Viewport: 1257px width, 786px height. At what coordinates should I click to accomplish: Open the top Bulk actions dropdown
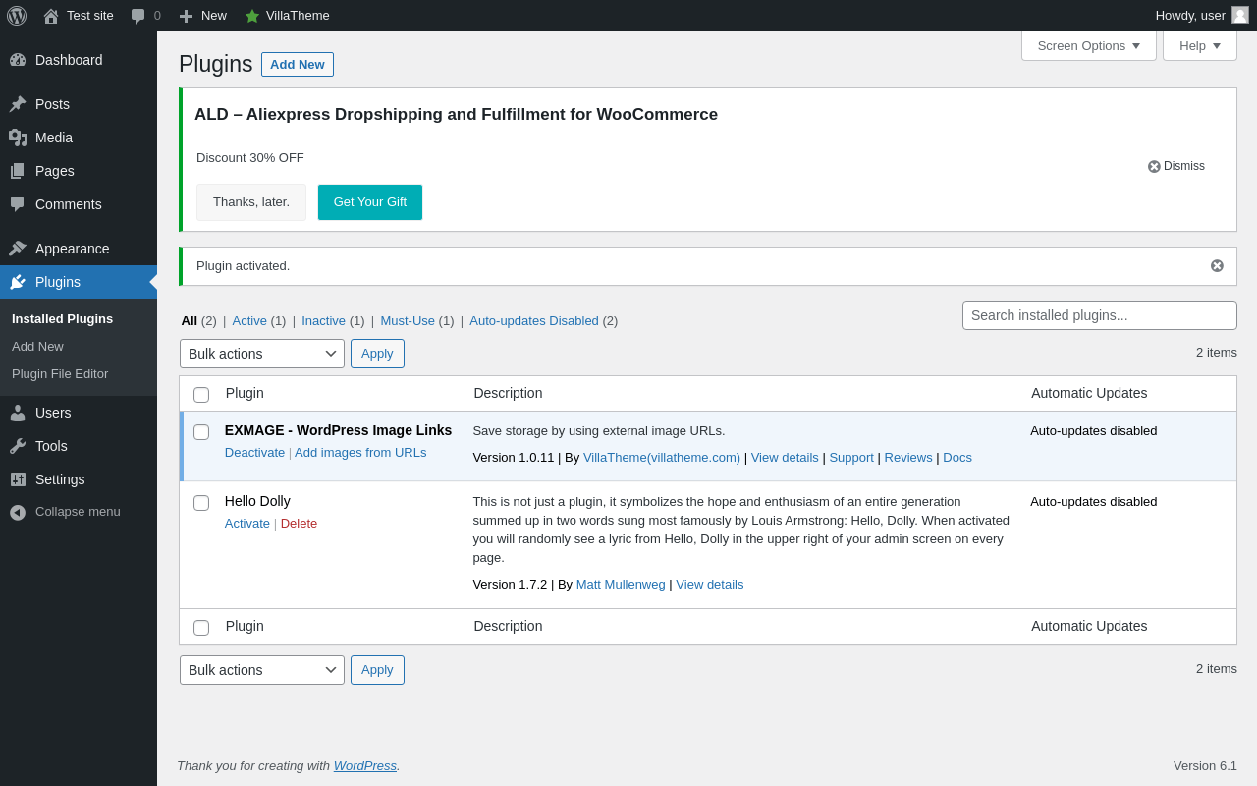coord(262,354)
